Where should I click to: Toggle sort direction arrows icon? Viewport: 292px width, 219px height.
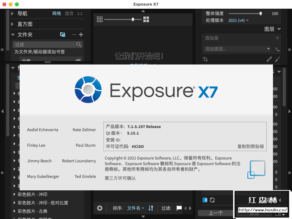click(x=151, y=208)
